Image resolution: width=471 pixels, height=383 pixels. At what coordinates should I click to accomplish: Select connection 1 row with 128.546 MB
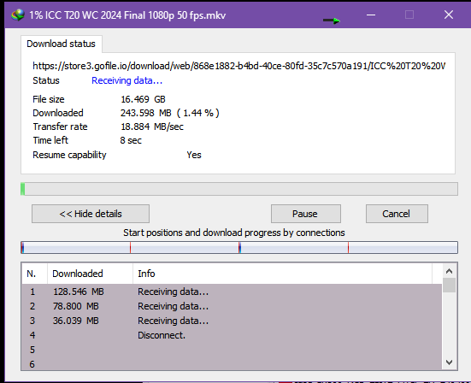pos(232,292)
